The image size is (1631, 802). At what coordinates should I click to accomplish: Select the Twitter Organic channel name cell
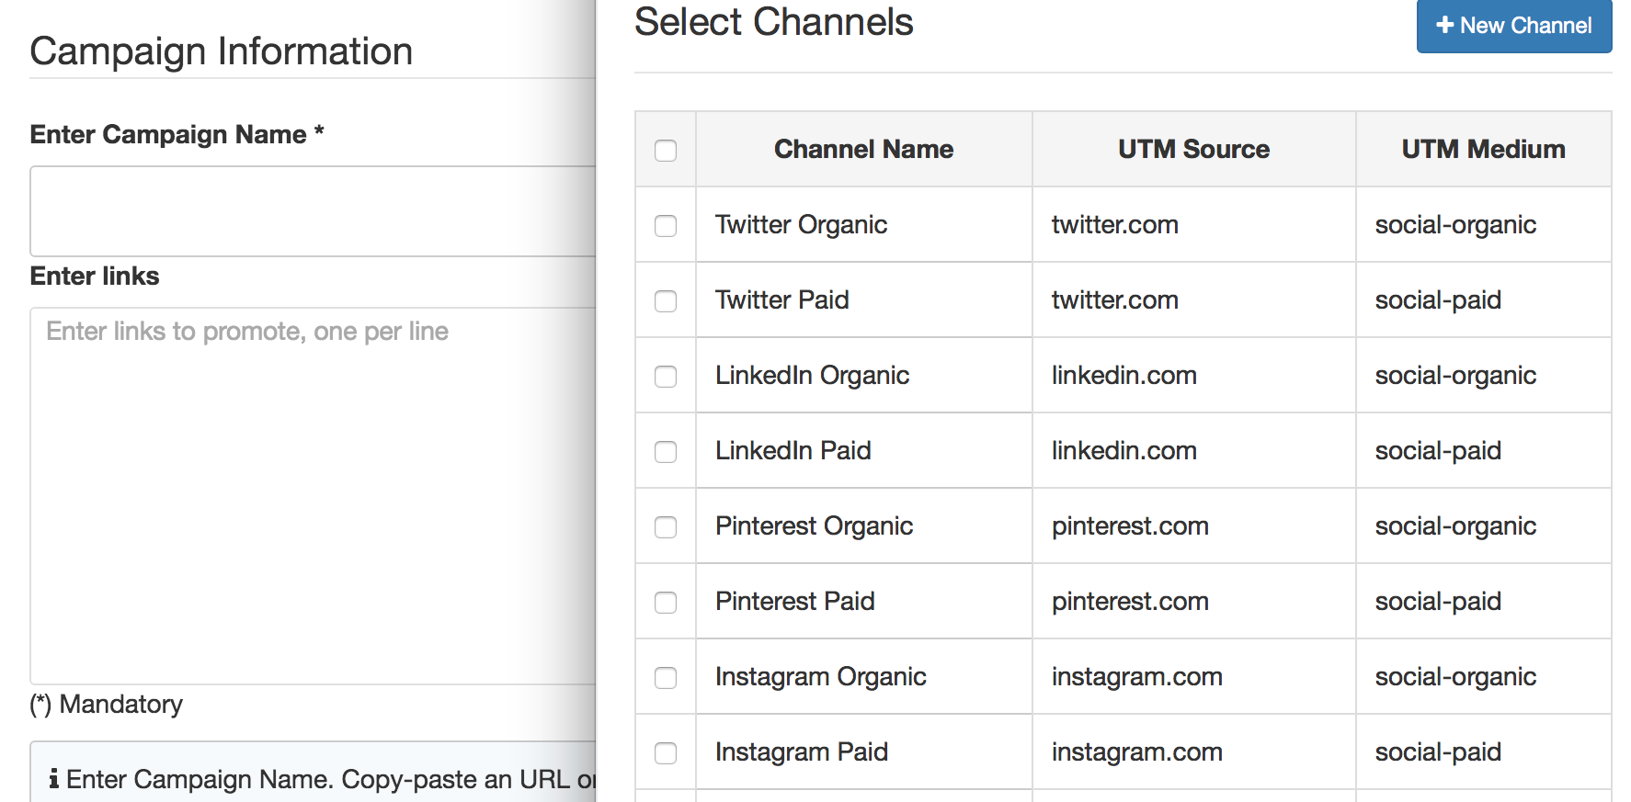[864, 225]
